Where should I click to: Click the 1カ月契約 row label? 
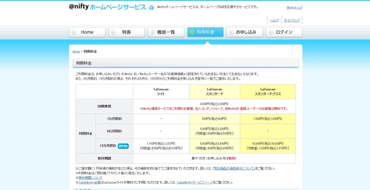(114, 119)
